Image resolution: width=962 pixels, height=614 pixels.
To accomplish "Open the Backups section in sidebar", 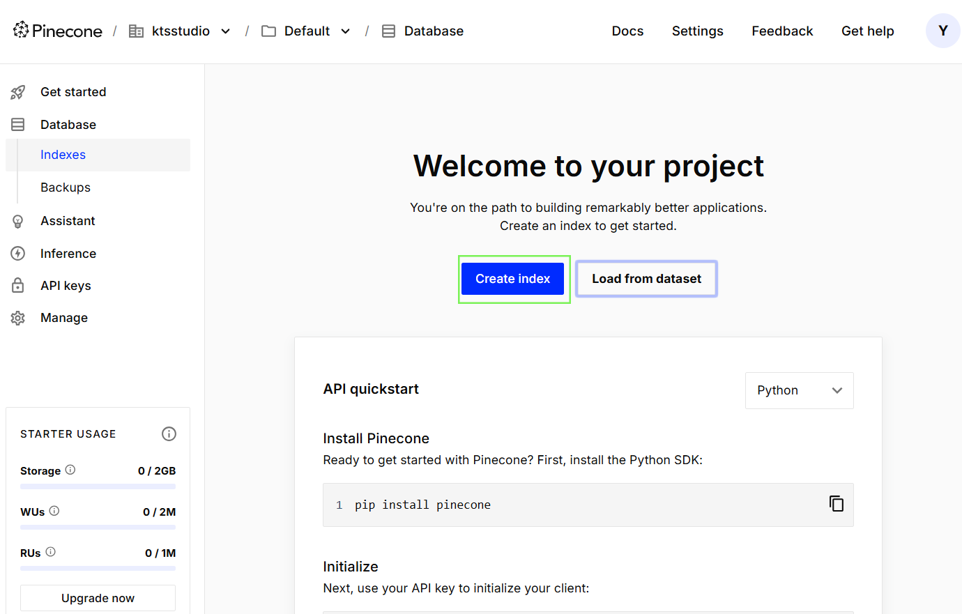I will coord(66,187).
